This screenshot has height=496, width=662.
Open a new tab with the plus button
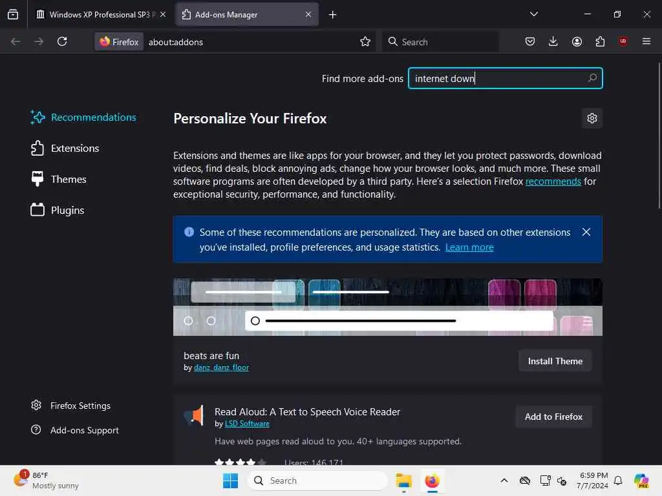(333, 15)
